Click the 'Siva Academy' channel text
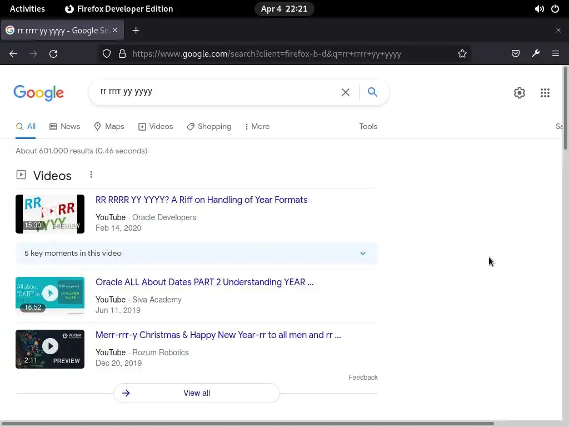 coord(157,300)
